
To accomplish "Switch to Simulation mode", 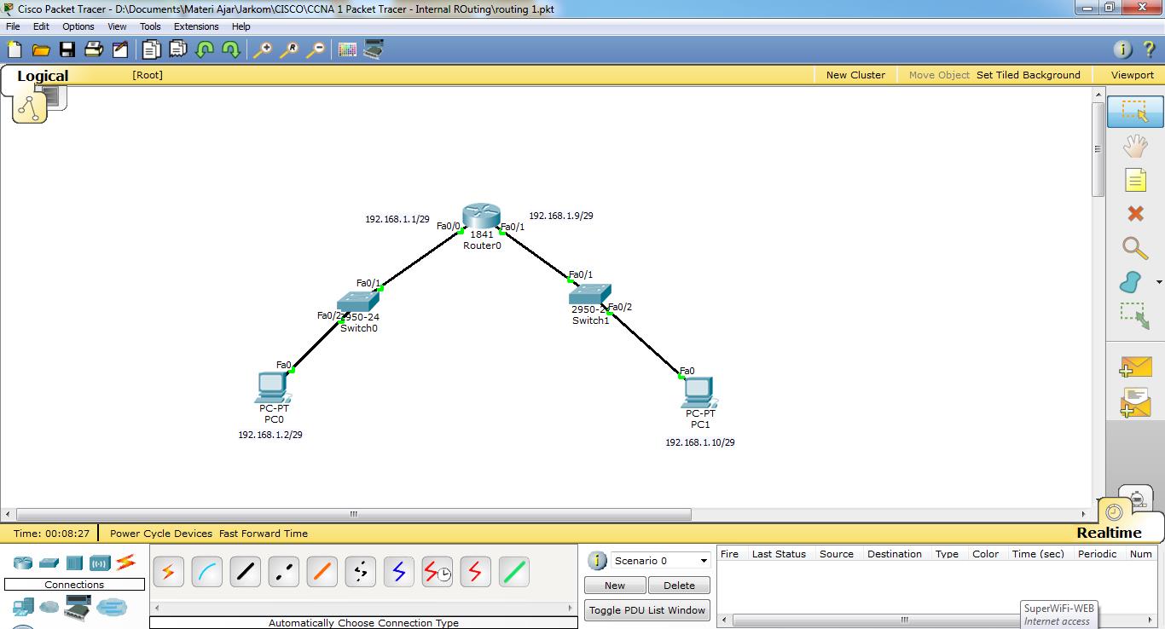I will pos(1138,499).
